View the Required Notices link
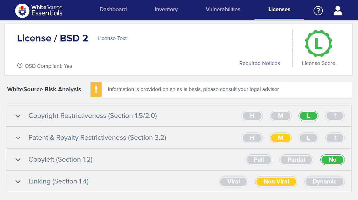This screenshot has width=358, height=200. tap(259, 63)
